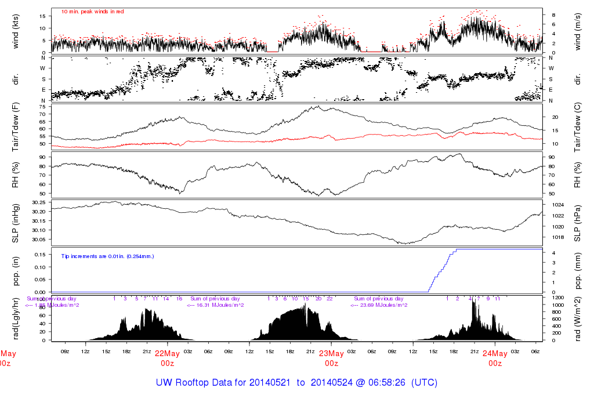This screenshot has width=594, height=406.
Task: Select the '30.05' pressure tick label
Action: tap(39, 240)
